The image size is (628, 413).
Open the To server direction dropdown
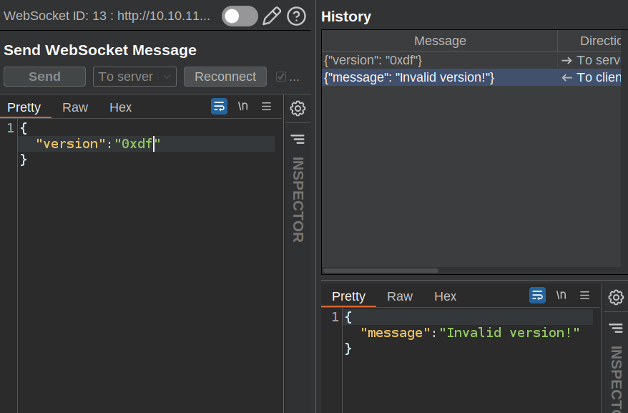pyautogui.click(x=134, y=77)
